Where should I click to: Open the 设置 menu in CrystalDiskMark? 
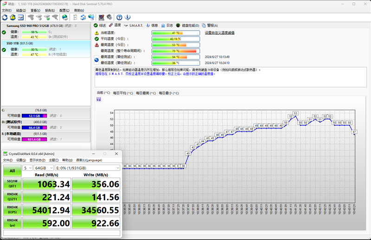pyautogui.click(x=21, y=160)
